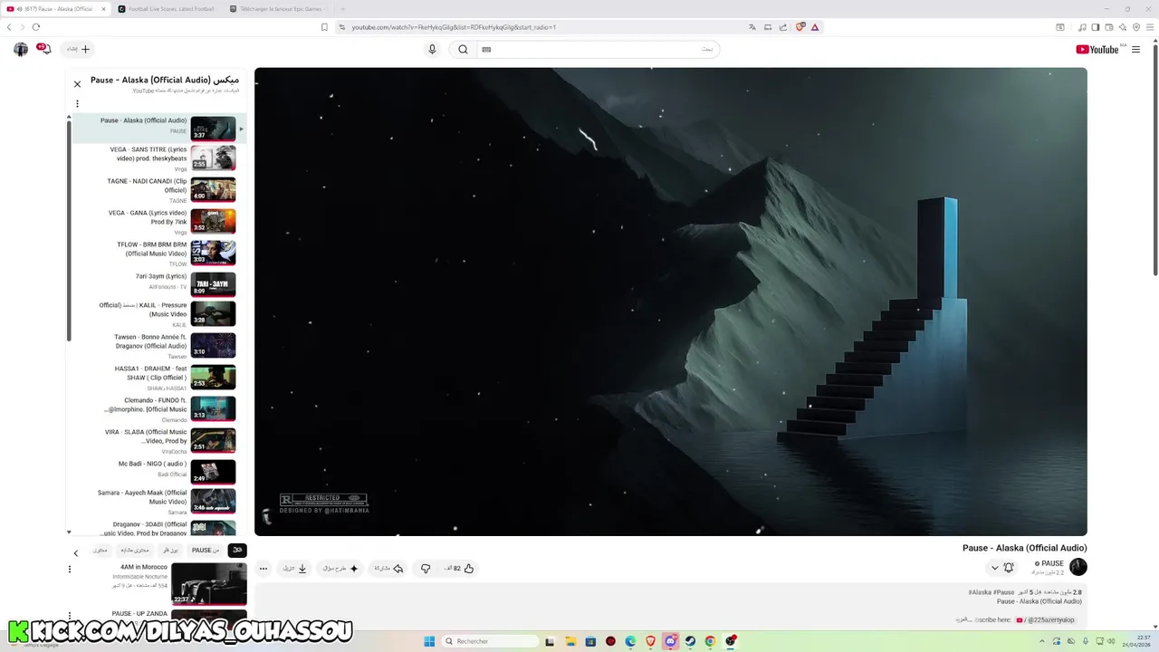Open Discord from the taskbar
This screenshot has width=1159, height=652.
(x=670, y=641)
